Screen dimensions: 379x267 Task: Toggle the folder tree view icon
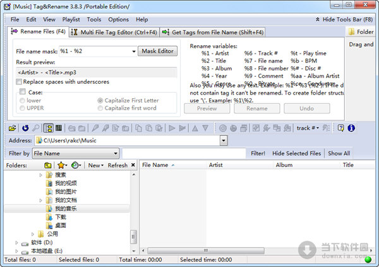pos(49,128)
